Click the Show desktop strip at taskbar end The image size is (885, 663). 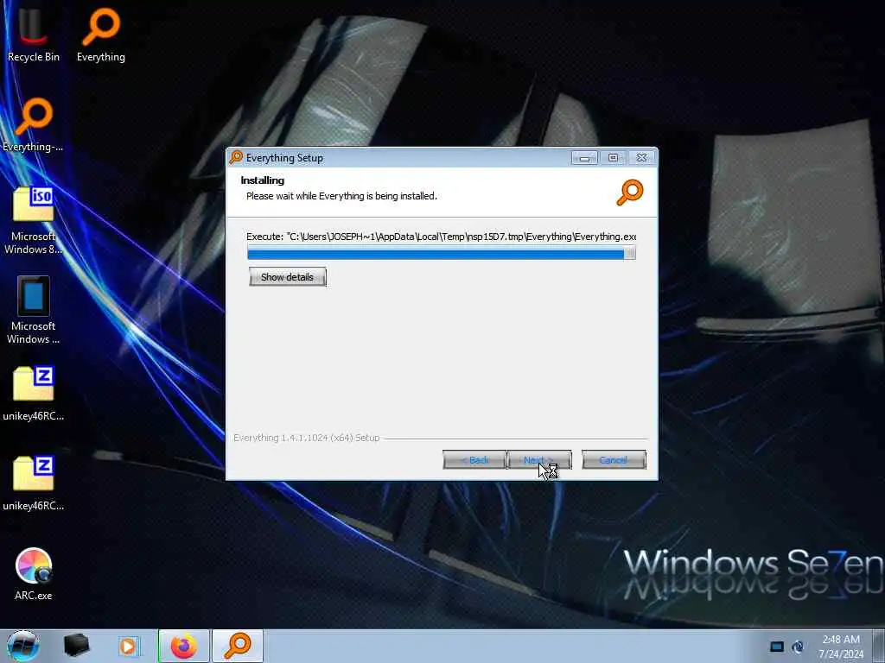pos(878,646)
